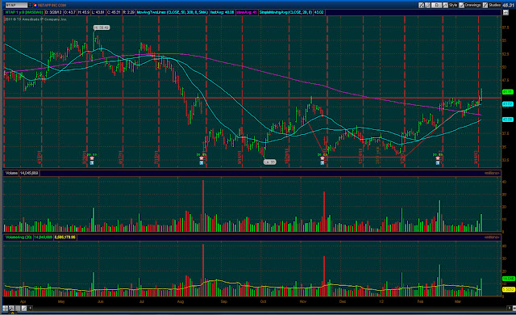Viewport: 516px width, 315px height.
Task: Click the MovAvgTwoLines study label
Action: [x=172, y=12]
